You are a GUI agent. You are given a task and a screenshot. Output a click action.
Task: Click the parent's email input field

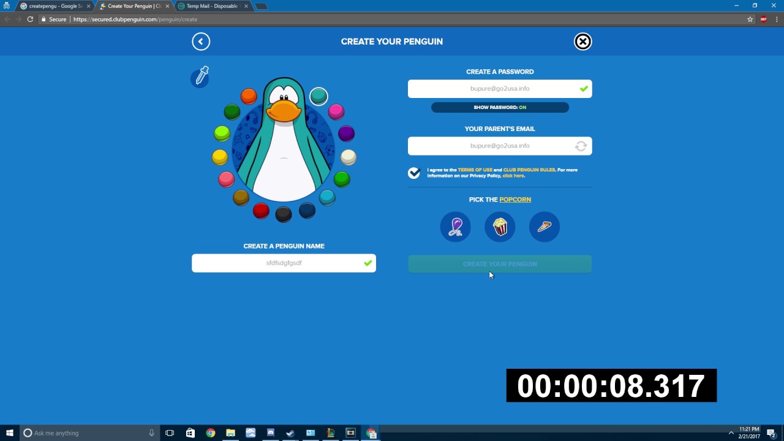pos(500,146)
